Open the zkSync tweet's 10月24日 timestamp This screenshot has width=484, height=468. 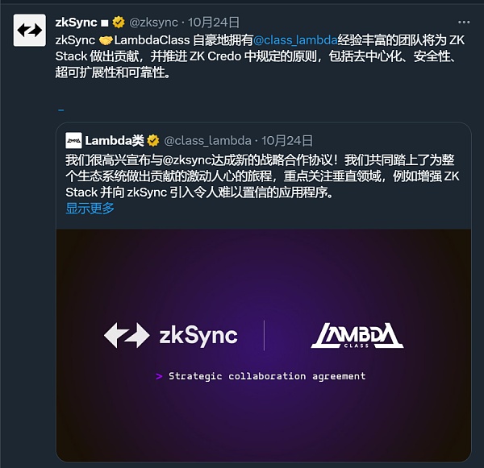click(214, 23)
